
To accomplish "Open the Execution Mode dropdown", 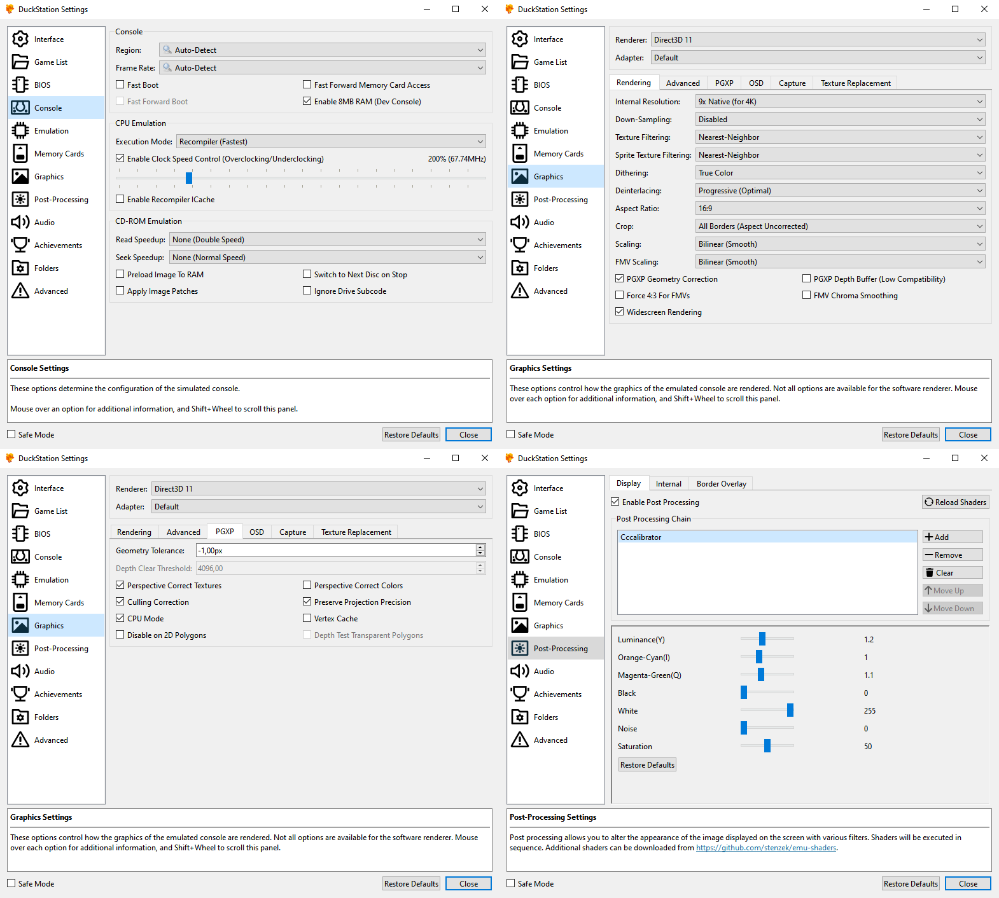I will [331, 141].
